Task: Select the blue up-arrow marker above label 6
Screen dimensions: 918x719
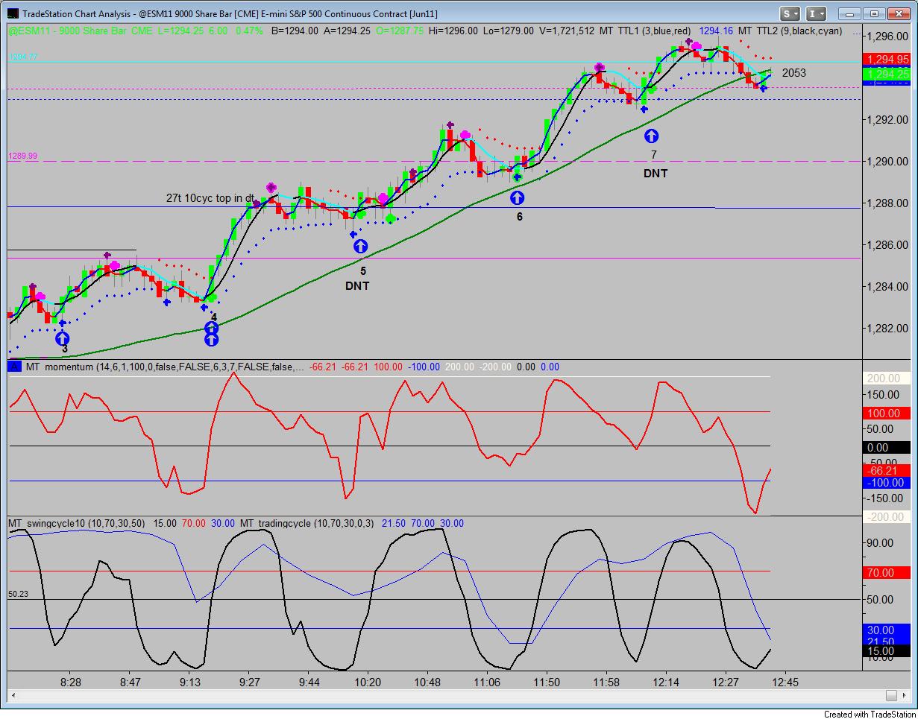Action: (x=517, y=197)
